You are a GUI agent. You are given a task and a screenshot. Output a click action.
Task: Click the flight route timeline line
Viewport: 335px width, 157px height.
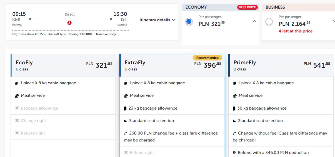pyautogui.click(x=71, y=19)
